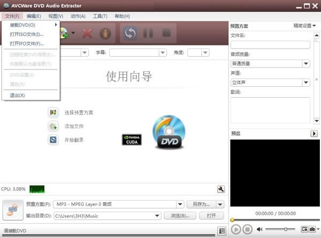
Task: Open the audio track dropdown left of 字幕
Action: [85, 52]
